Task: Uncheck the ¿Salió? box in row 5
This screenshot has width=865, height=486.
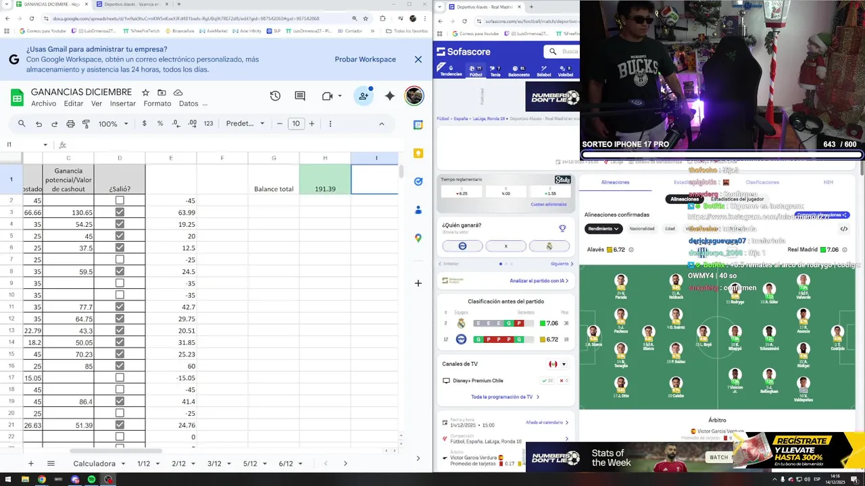Action: click(120, 236)
